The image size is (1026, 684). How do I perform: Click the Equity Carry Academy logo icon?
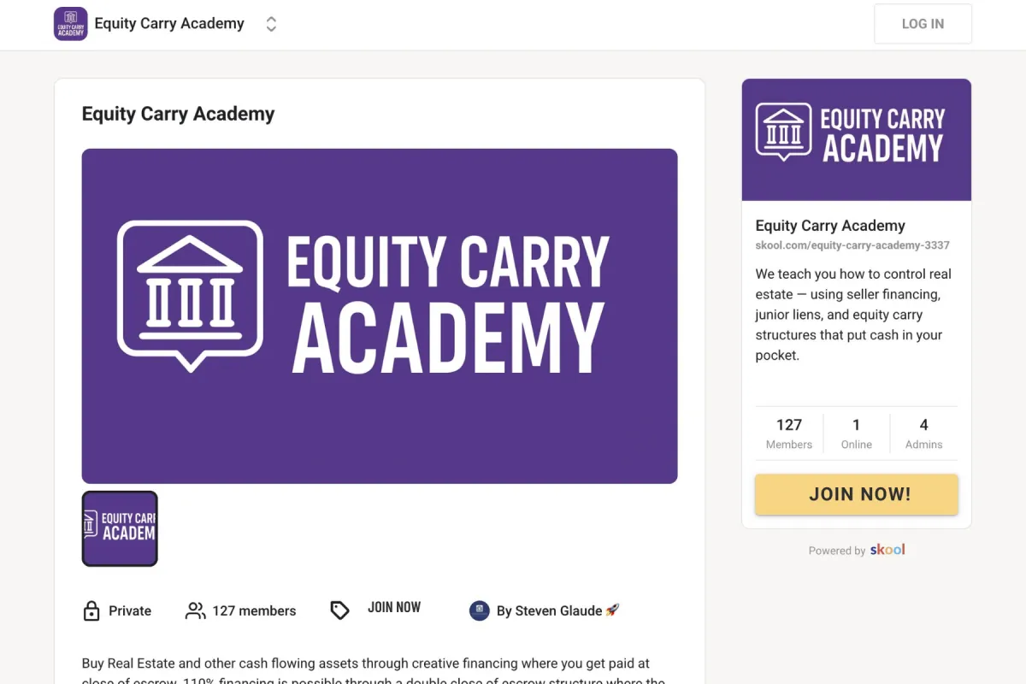pyautogui.click(x=70, y=23)
